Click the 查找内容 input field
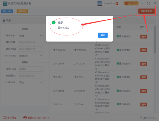This screenshot has height=121, width=159. pos(30,42)
